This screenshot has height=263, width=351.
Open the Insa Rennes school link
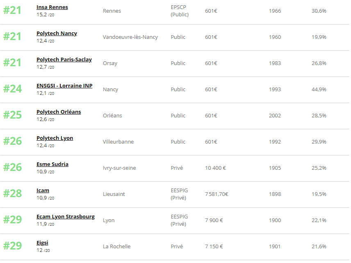52,7
